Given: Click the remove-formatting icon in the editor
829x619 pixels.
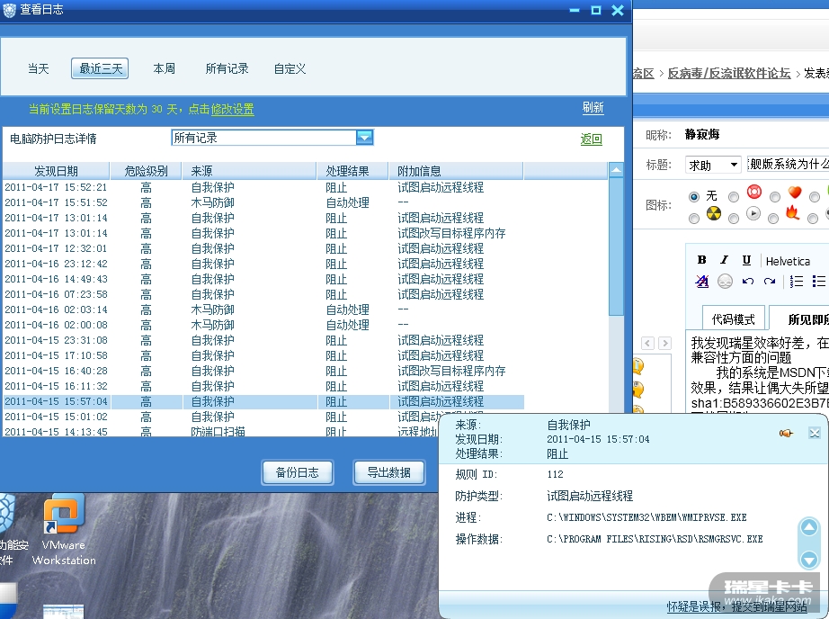Looking at the screenshot, I should click(701, 281).
